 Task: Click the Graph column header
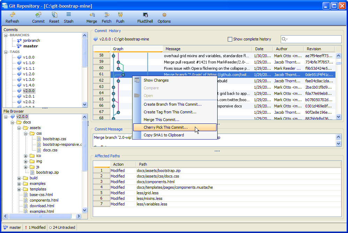tap(136, 49)
